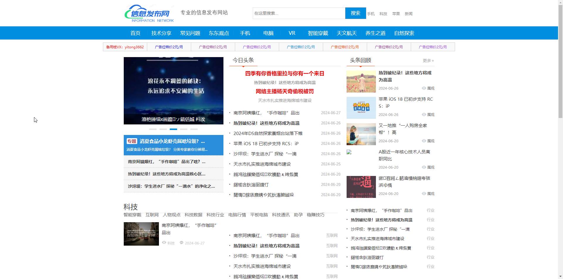Screen dimensions: 563x279
Task: Open 东东观点 navigation item
Action: [x=219, y=33]
